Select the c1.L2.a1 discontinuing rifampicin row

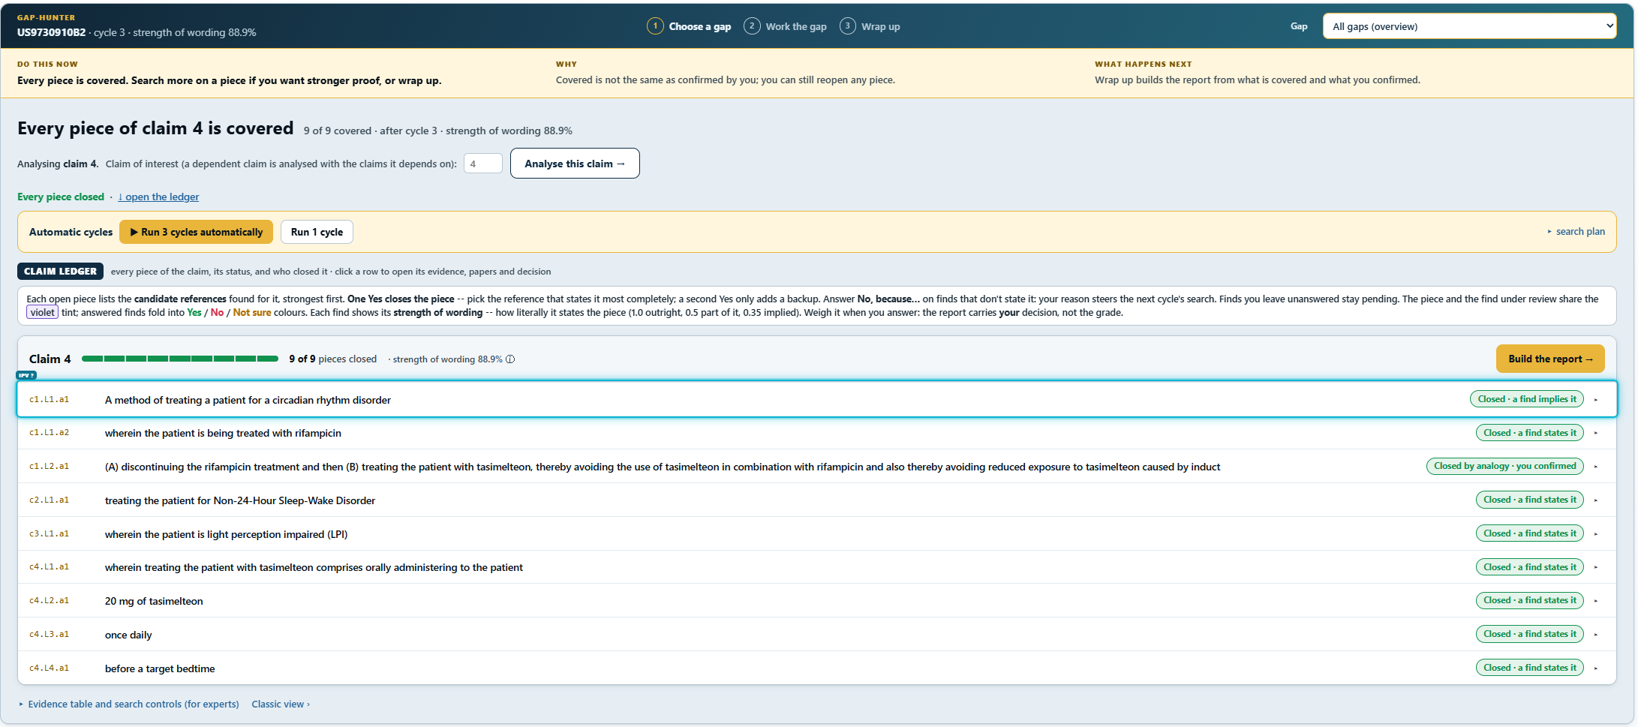tap(817, 467)
